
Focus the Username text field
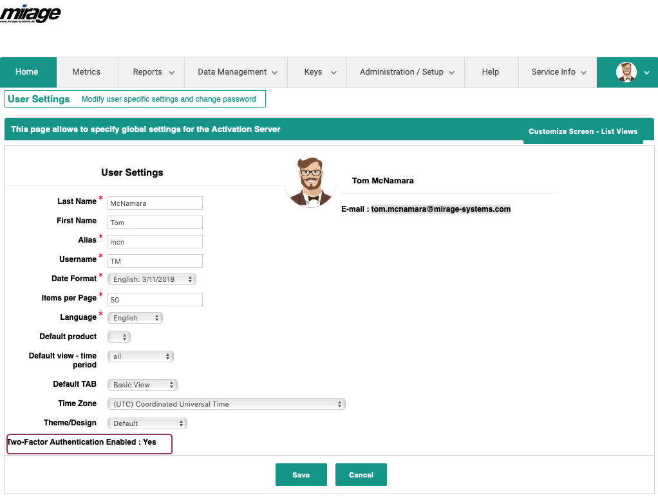[x=155, y=261]
